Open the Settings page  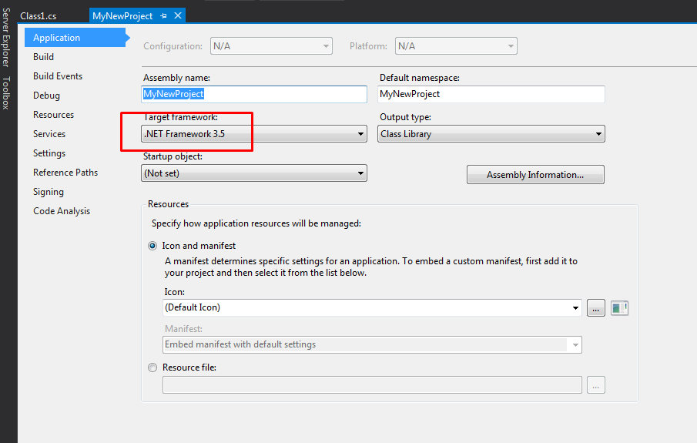(49, 153)
